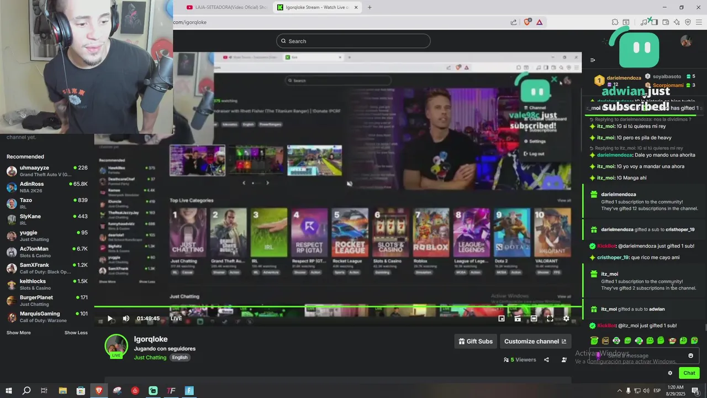
Task: Pick the clown emote in quick emotes
Action: 672,341
